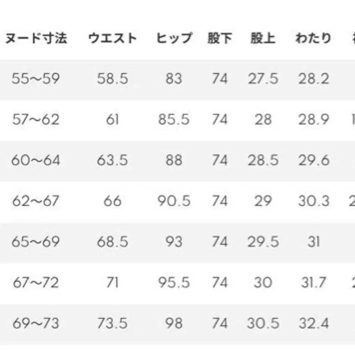The height and width of the screenshot is (355, 355).
Task: Select the 62~67 size range row
Action: click(36, 201)
